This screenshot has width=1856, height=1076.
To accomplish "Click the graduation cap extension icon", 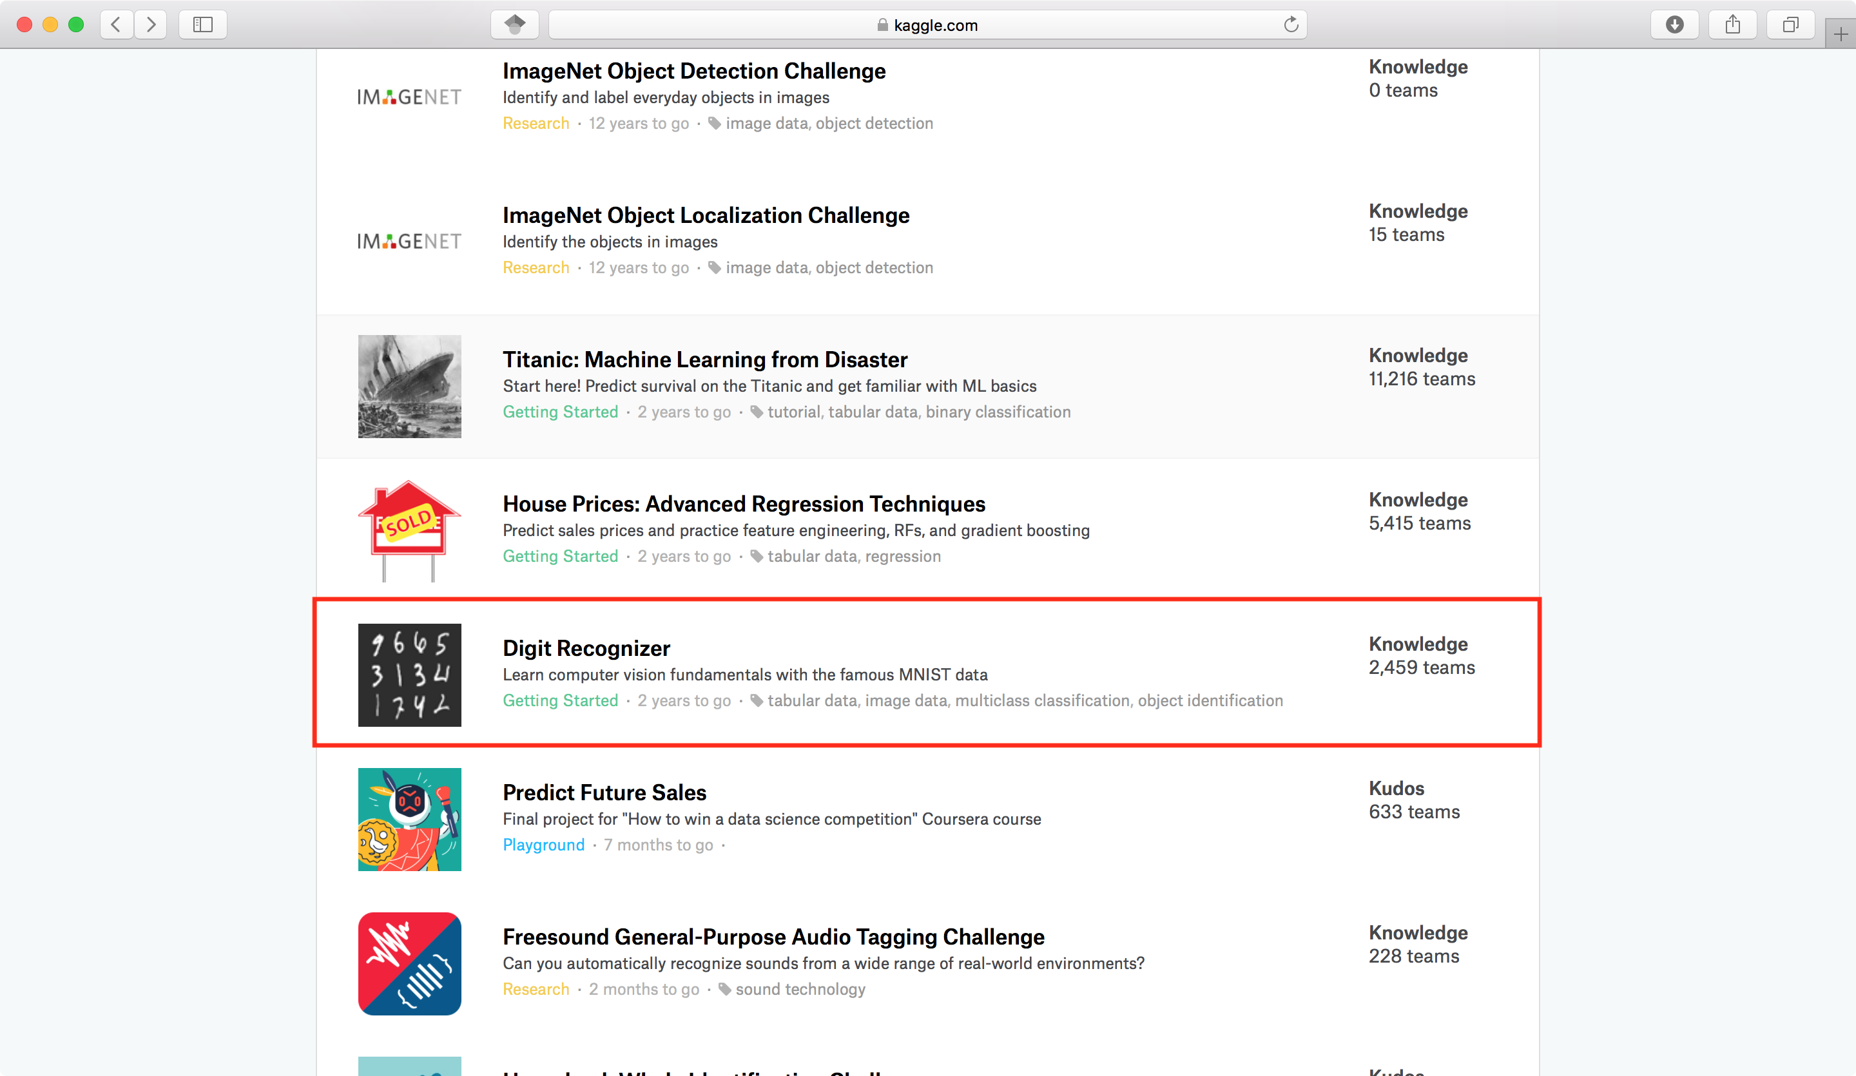I will pyautogui.click(x=515, y=24).
